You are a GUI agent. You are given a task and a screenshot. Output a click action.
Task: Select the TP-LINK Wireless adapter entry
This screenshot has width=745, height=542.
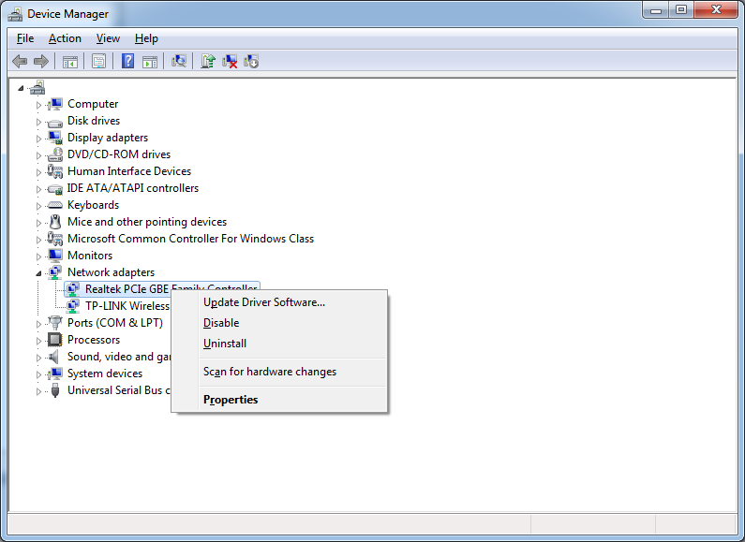(x=127, y=306)
